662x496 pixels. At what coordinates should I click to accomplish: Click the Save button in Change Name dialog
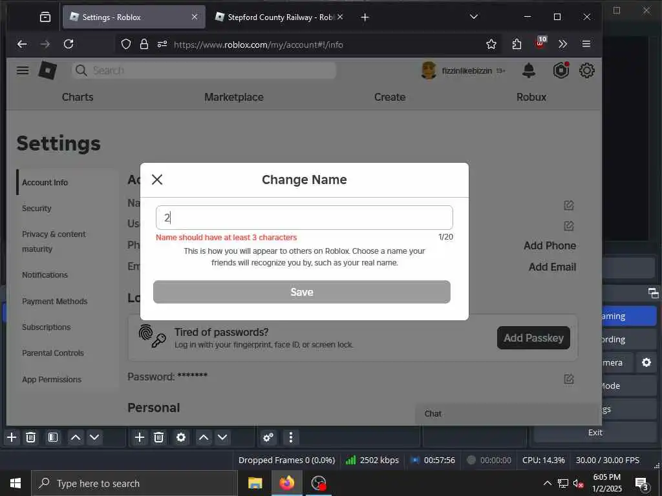point(302,292)
